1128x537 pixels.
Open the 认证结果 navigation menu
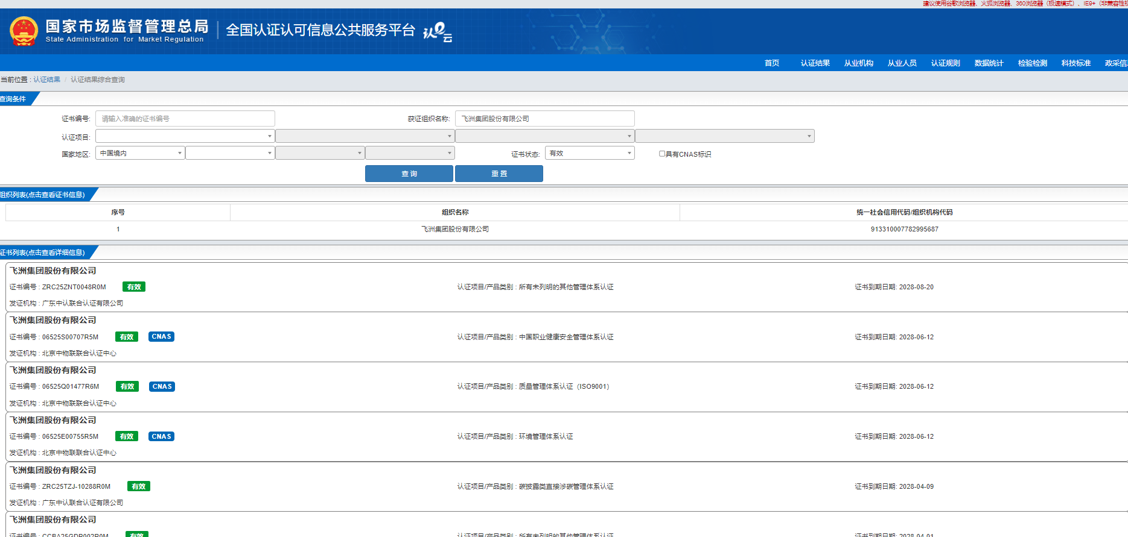tap(815, 63)
